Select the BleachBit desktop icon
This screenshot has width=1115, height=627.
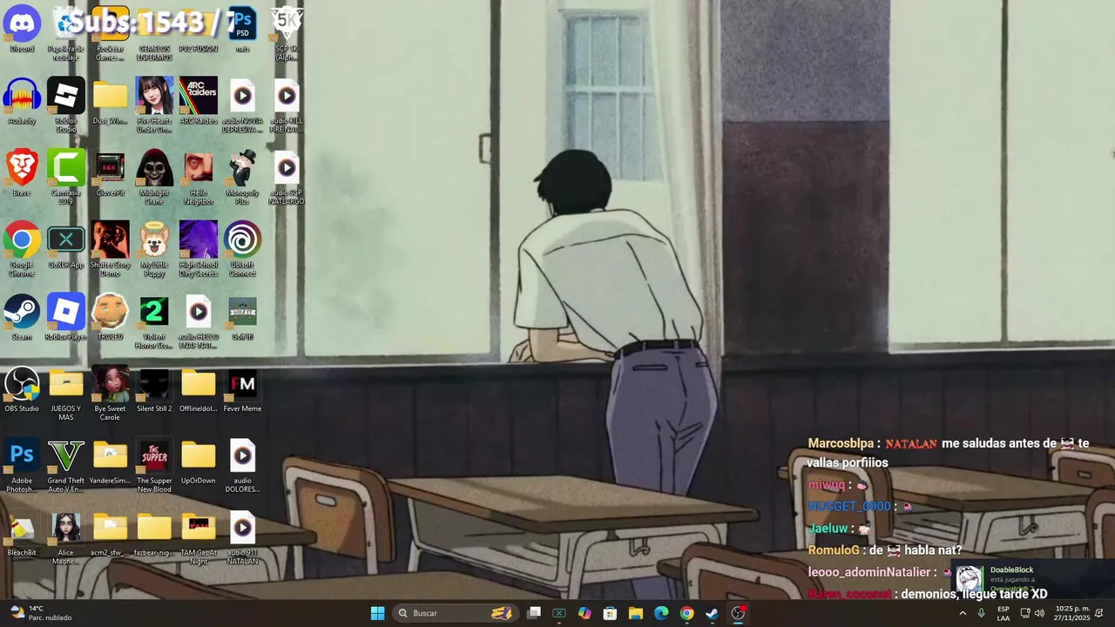click(22, 533)
